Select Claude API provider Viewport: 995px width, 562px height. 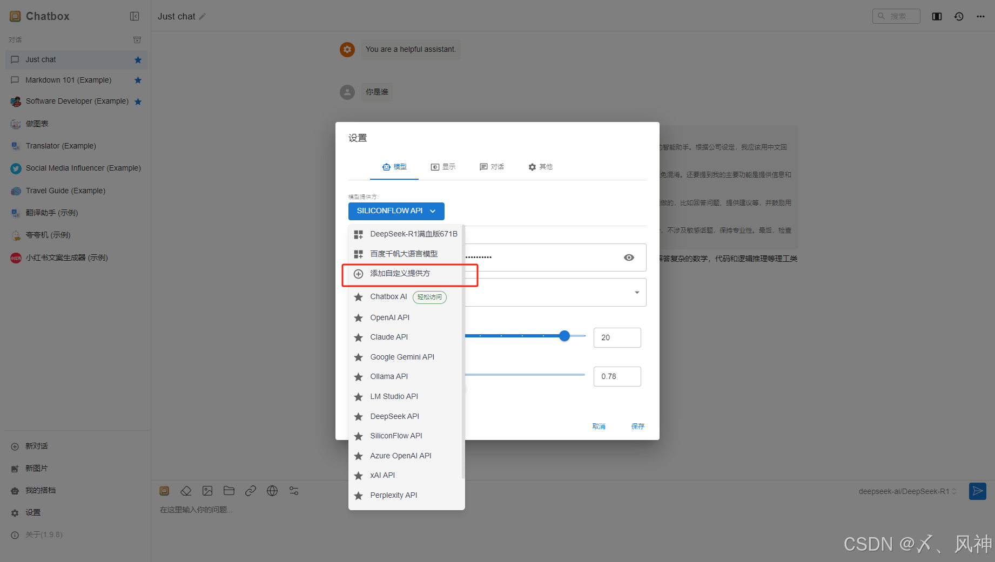coord(406,337)
